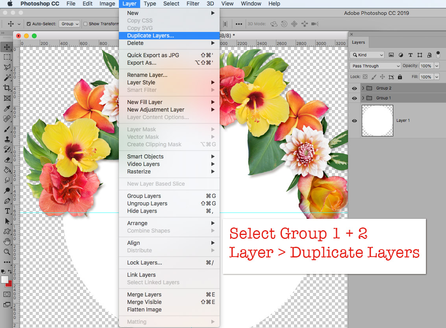Select the Horizontal Type tool
Viewport: 446px width, 328px height.
[7, 211]
